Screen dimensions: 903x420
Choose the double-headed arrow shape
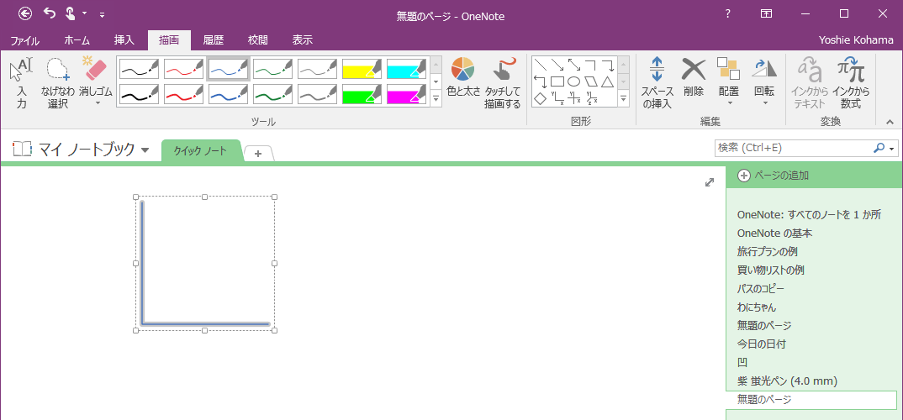pyautogui.click(x=574, y=65)
